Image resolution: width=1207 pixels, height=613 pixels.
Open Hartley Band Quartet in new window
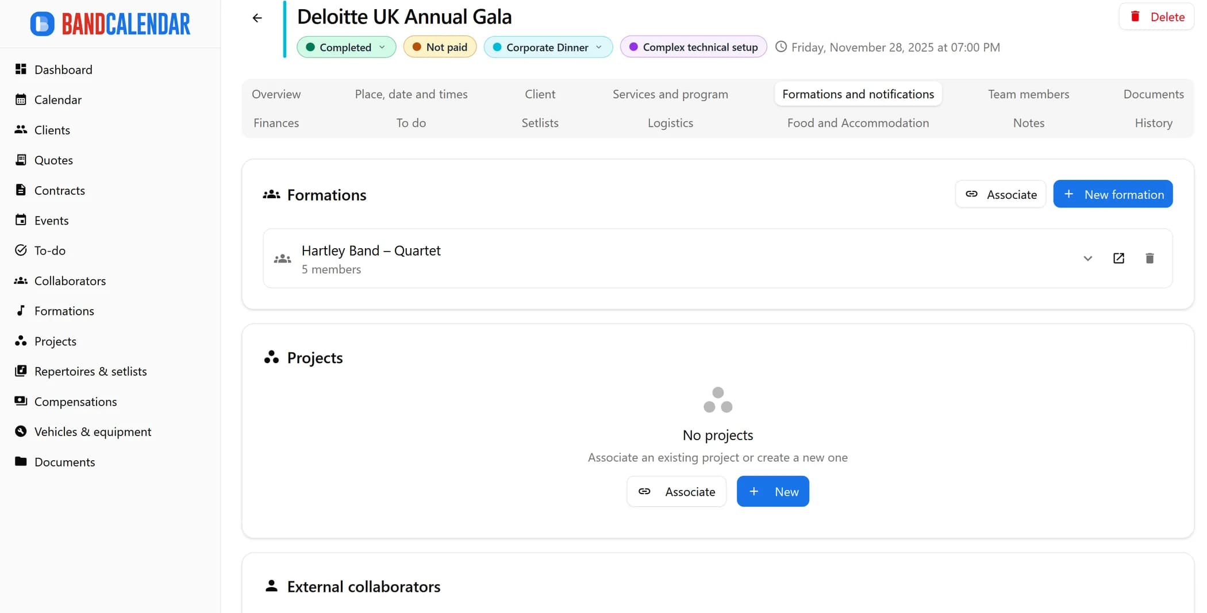[x=1118, y=258]
